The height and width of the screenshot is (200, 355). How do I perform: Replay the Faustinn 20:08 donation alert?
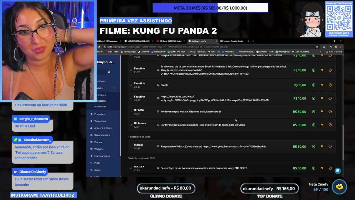[x=313, y=98]
